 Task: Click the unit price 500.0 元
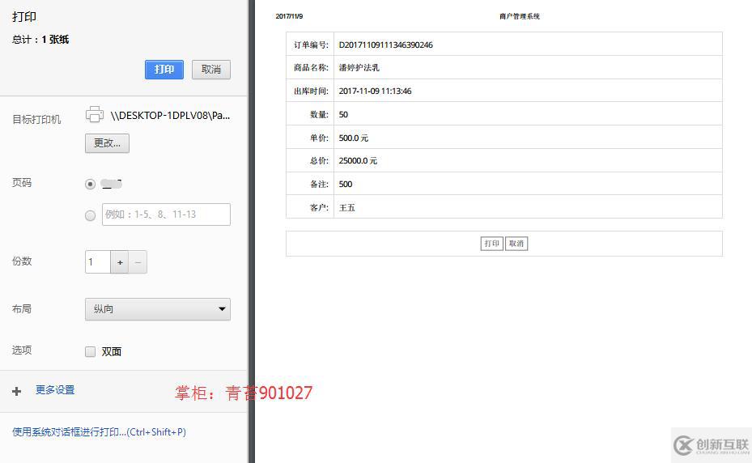[354, 138]
